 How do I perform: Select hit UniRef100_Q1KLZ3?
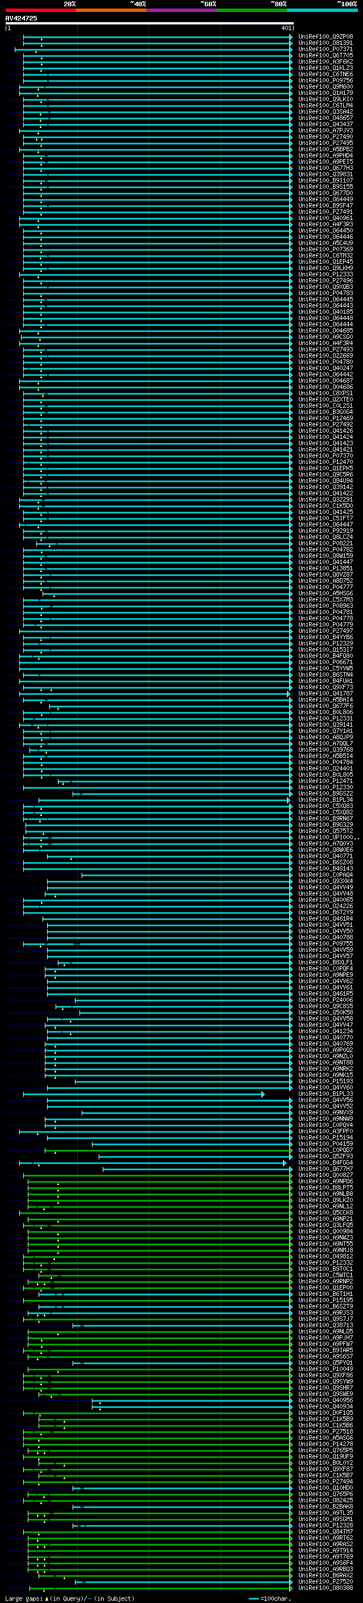point(326,68)
